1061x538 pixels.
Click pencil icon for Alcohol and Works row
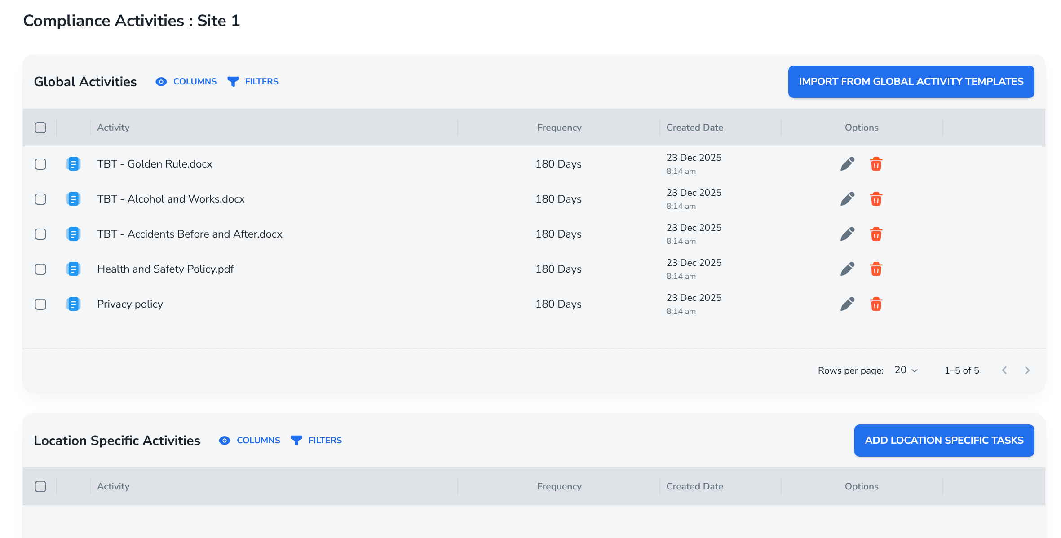coord(847,199)
